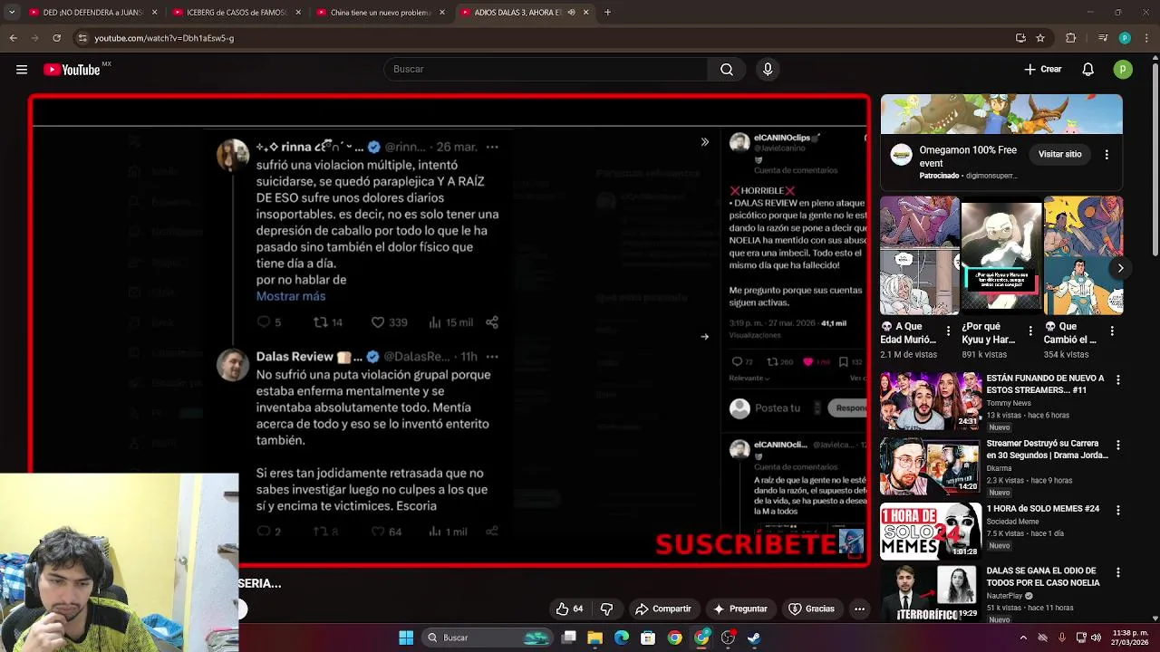Click the Crear button
The width and height of the screenshot is (1160, 652).
tap(1042, 70)
